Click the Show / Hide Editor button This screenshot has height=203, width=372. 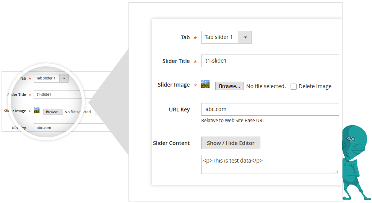[231, 143]
